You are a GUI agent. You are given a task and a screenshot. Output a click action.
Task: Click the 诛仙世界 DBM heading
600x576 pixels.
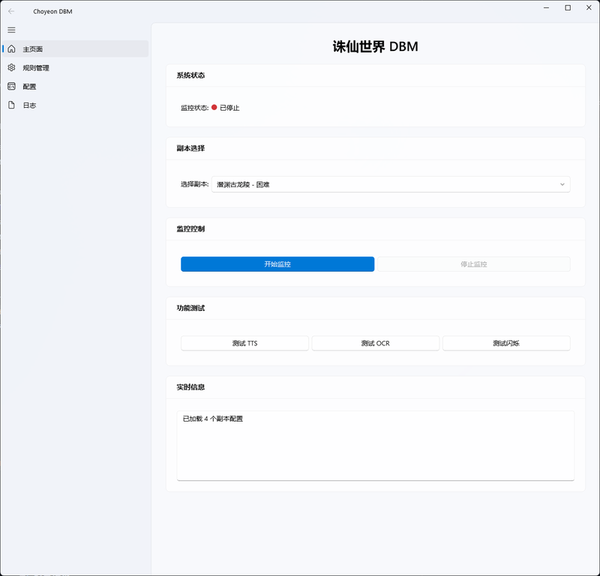click(x=376, y=46)
